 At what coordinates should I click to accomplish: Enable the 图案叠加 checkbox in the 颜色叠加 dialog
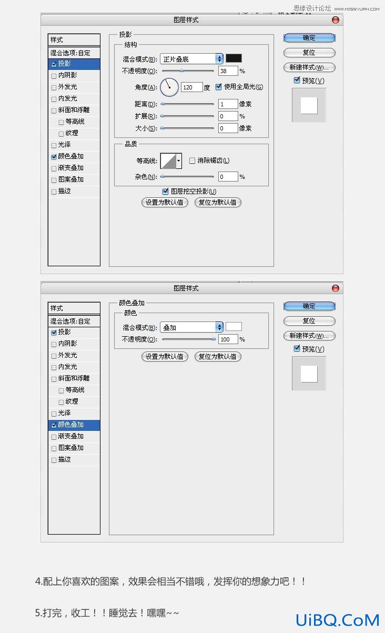pos(54,448)
